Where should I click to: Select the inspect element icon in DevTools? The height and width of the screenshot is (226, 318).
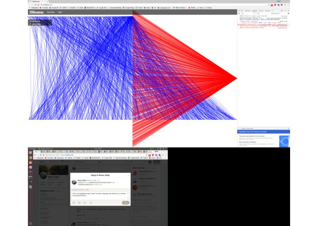[x=239, y=11]
